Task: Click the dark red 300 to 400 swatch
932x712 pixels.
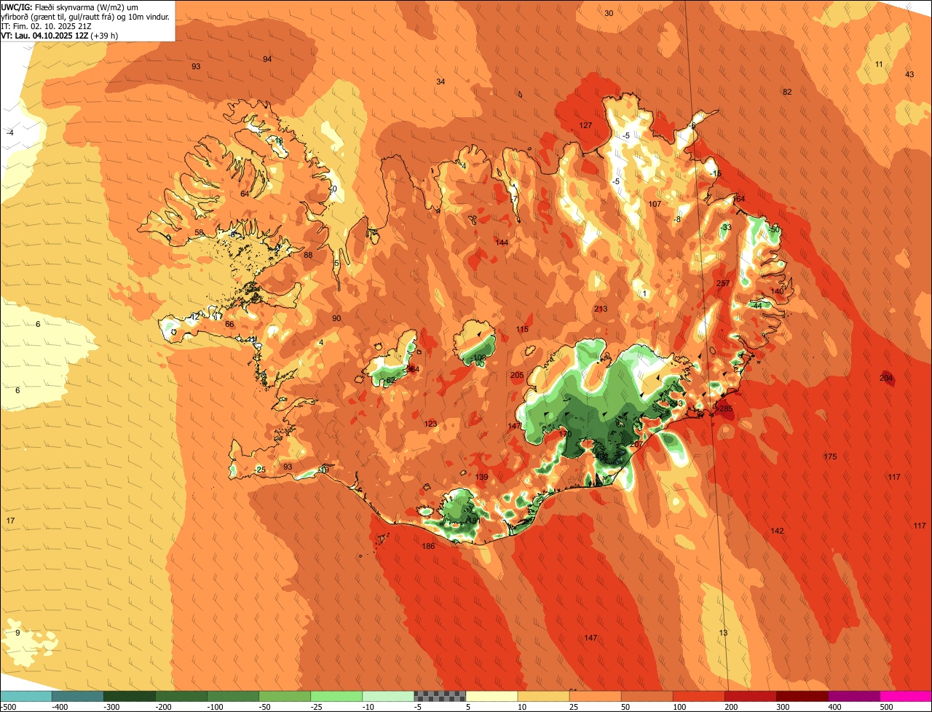Action: click(x=802, y=696)
